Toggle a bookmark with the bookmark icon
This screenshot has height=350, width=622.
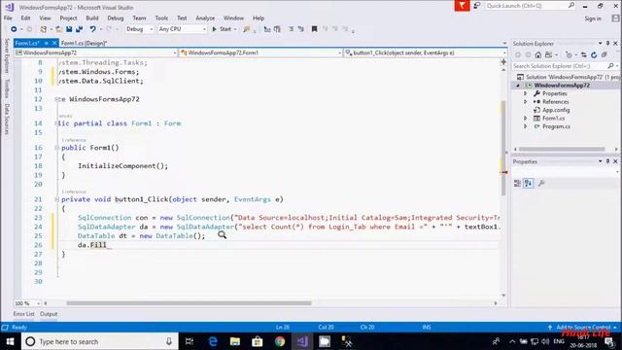314,29
